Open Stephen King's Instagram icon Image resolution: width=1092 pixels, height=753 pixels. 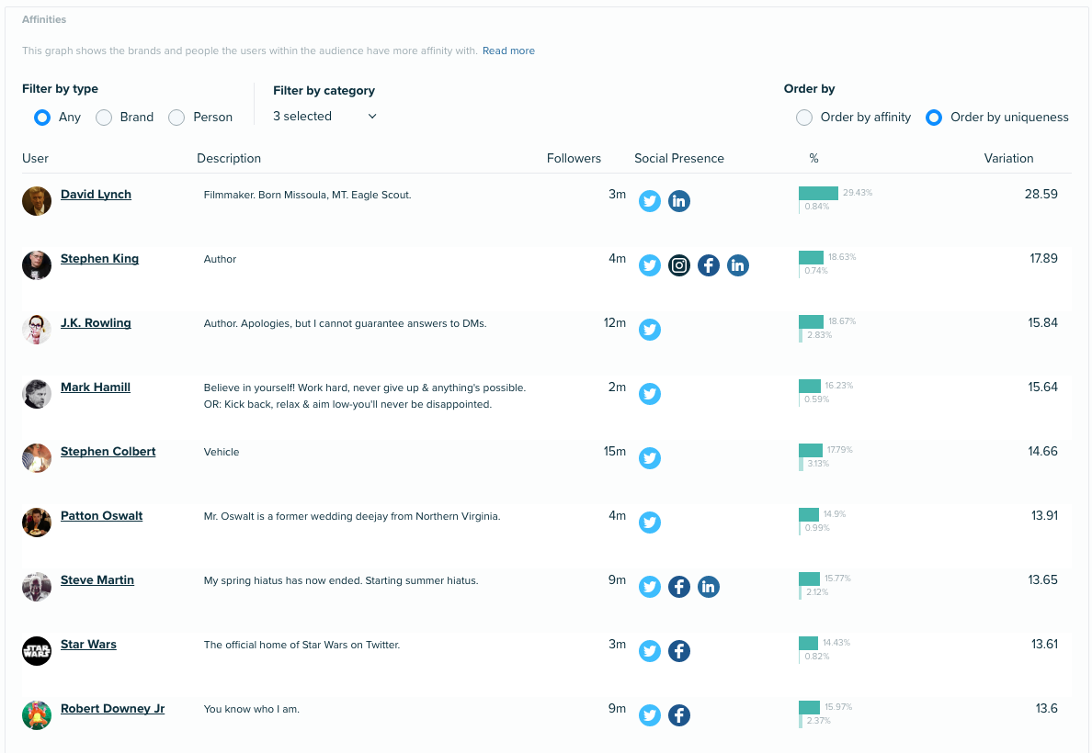[679, 265]
